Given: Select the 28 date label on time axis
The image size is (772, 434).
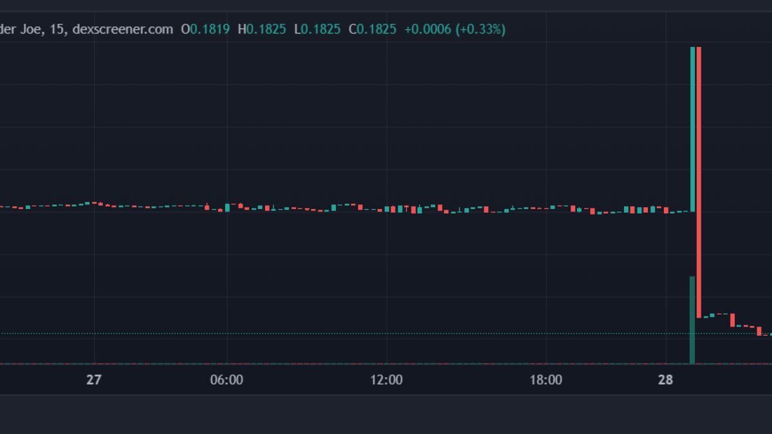Looking at the screenshot, I should tap(665, 380).
